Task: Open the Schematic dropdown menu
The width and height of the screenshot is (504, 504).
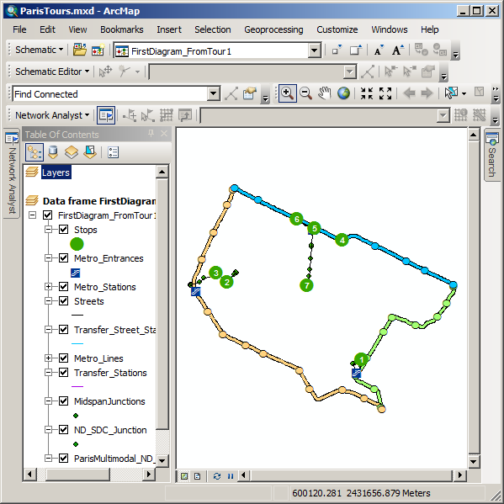Action: coord(39,50)
